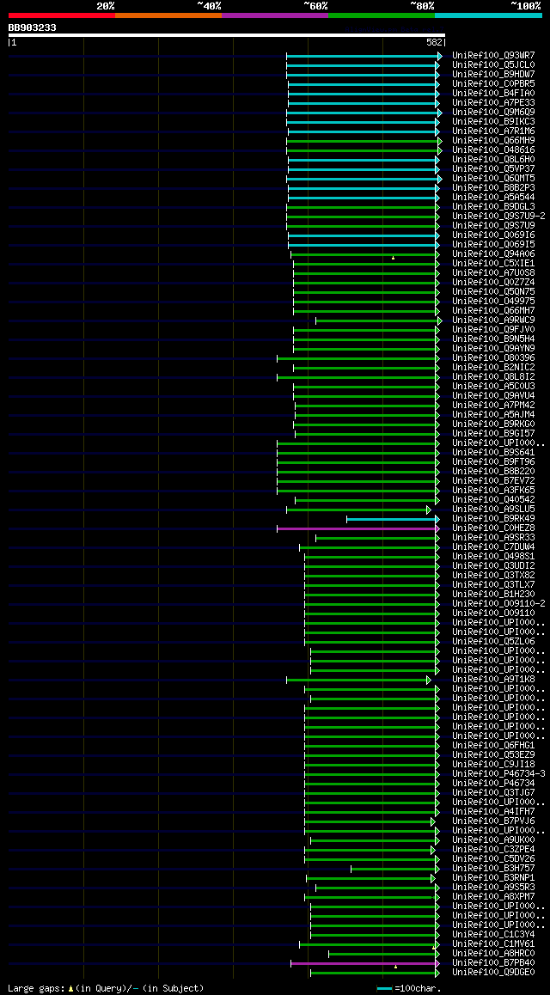Select the UniRef100_Q069I6 label
Screen dimensions: 550x995
[493, 235]
